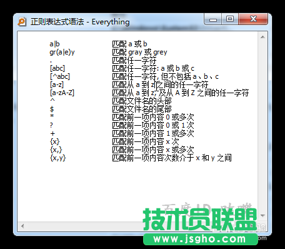Click description '匹配任一字符: a 或 b 或 c'

click(153, 68)
